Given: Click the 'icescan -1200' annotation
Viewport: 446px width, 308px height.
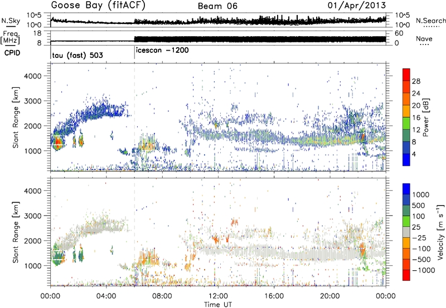Looking at the screenshot, I should (x=162, y=50).
